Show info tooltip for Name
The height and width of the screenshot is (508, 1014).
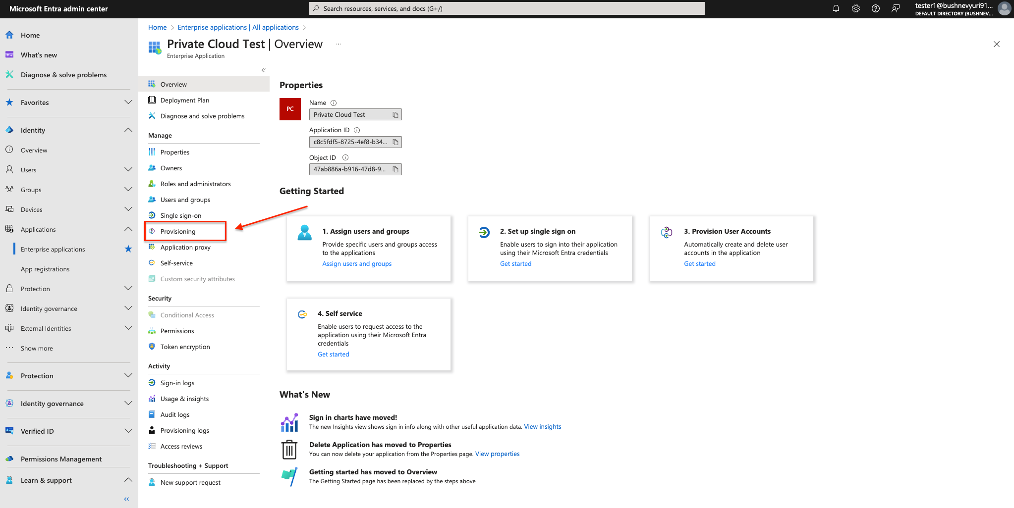[x=334, y=103]
